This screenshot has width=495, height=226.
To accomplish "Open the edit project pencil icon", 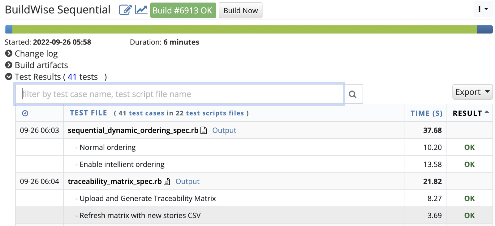I will coord(126,10).
